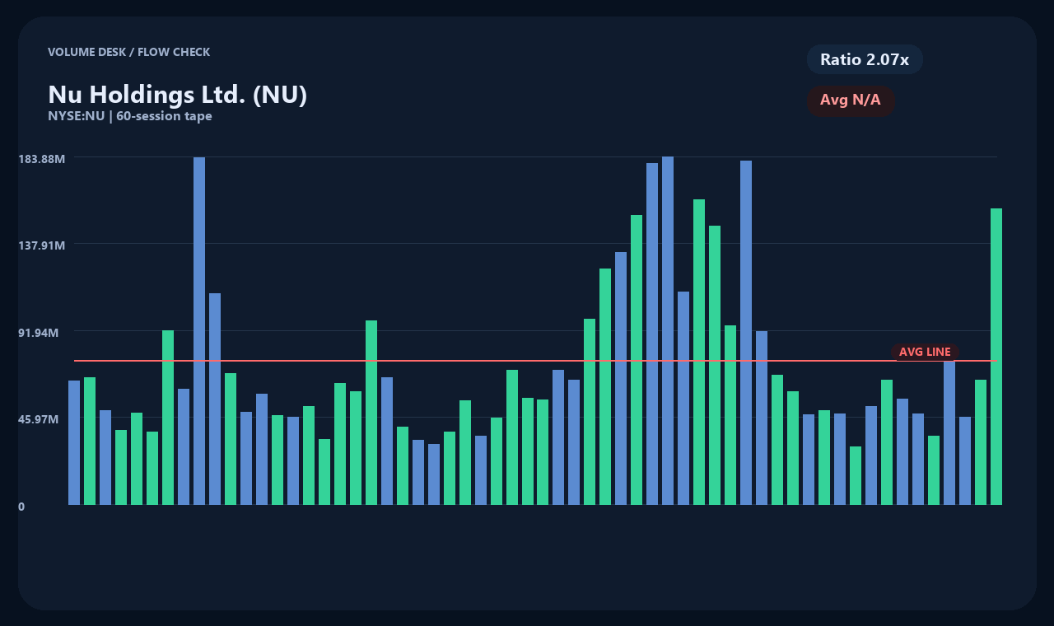Click the VOLUME DESK / FLOW CHECK header

(128, 52)
